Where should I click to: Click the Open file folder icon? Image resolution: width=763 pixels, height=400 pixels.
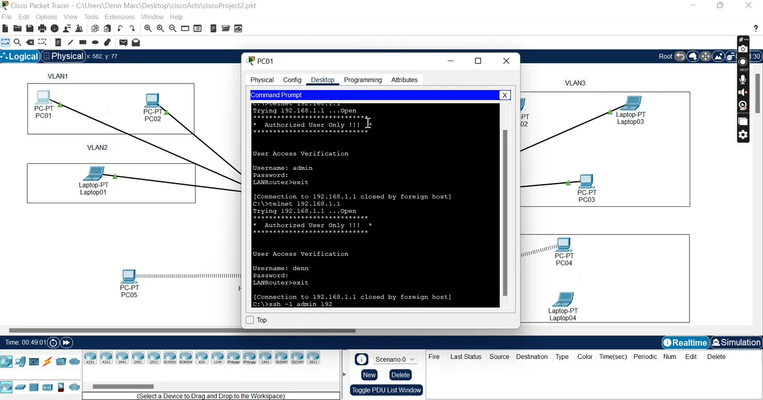point(17,29)
